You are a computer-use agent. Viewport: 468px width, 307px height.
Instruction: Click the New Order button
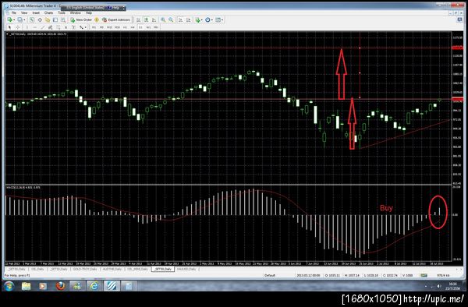point(81,20)
